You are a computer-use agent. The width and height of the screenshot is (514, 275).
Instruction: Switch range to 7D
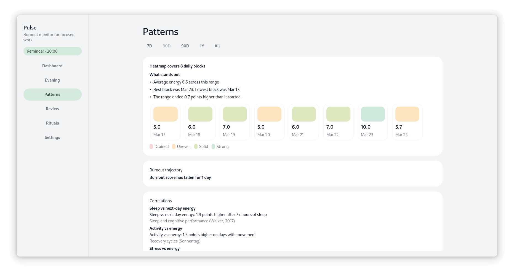pyautogui.click(x=150, y=46)
